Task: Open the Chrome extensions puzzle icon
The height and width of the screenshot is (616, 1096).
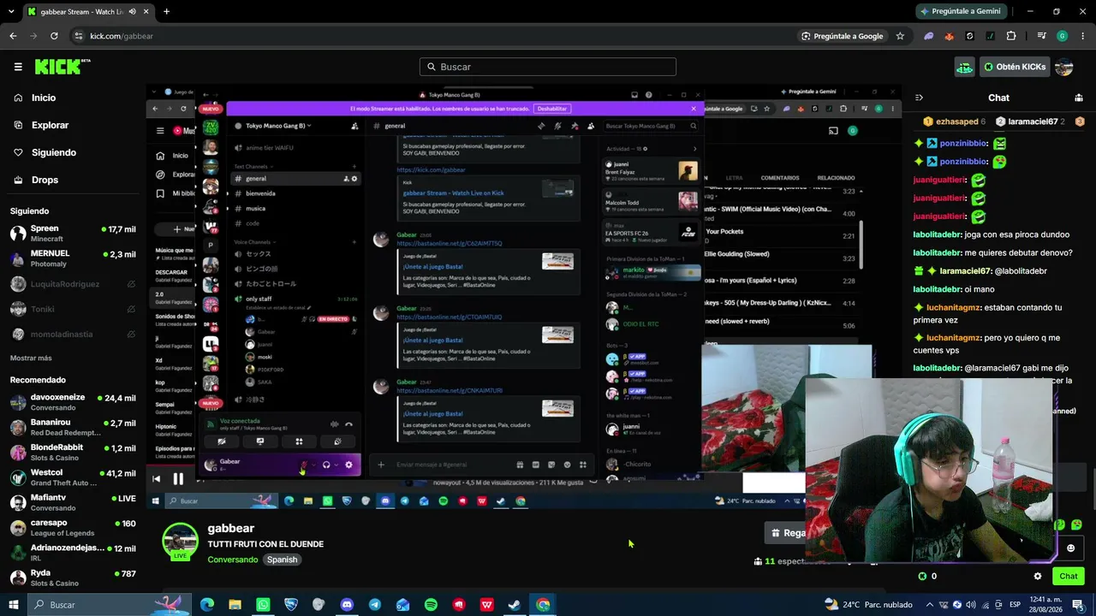Action: pos(1011,36)
